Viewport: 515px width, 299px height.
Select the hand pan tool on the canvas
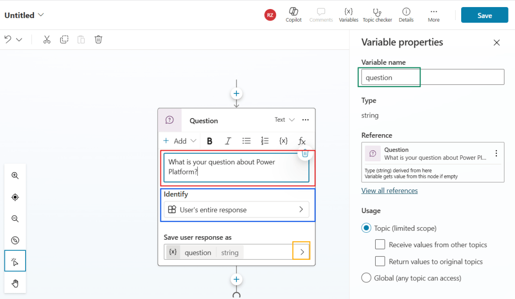coord(15,283)
